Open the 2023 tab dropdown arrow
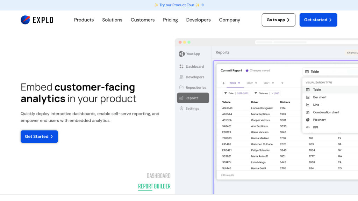Screen dimensions: 358x201 (239, 83)
